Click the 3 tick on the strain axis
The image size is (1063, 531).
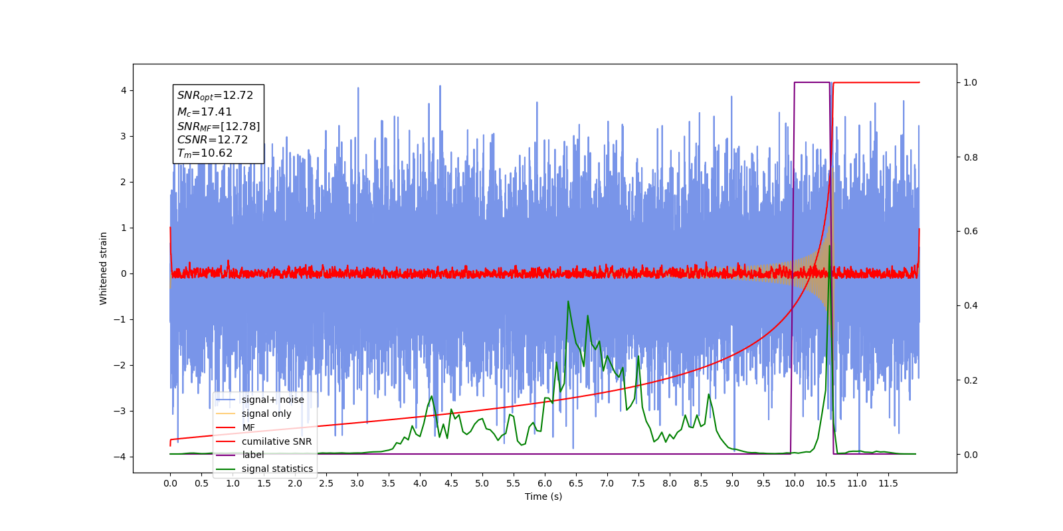coord(124,136)
